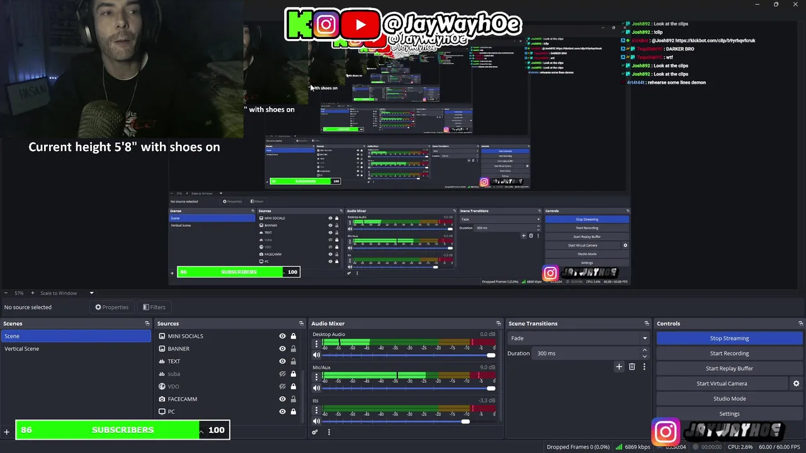Enable Studio Mode
Screen dimensions: 806x453
[x=729, y=398]
